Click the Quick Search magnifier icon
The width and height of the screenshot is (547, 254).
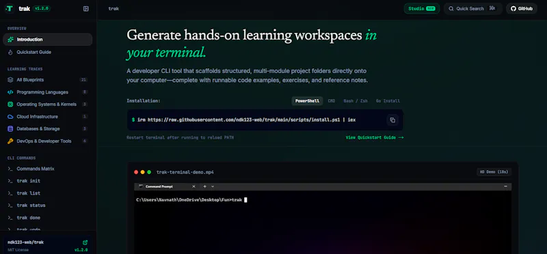click(451, 9)
